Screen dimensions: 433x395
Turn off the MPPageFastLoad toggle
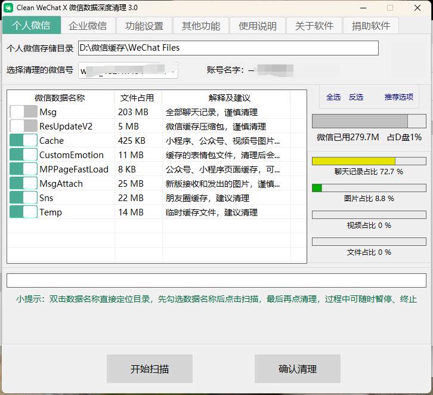click(23, 169)
